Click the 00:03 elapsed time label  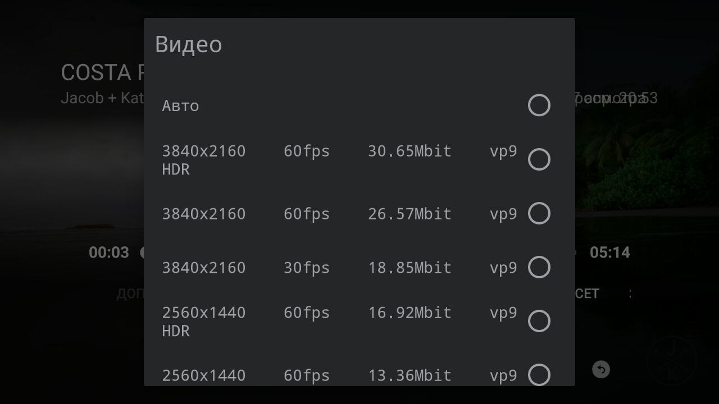[109, 252]
